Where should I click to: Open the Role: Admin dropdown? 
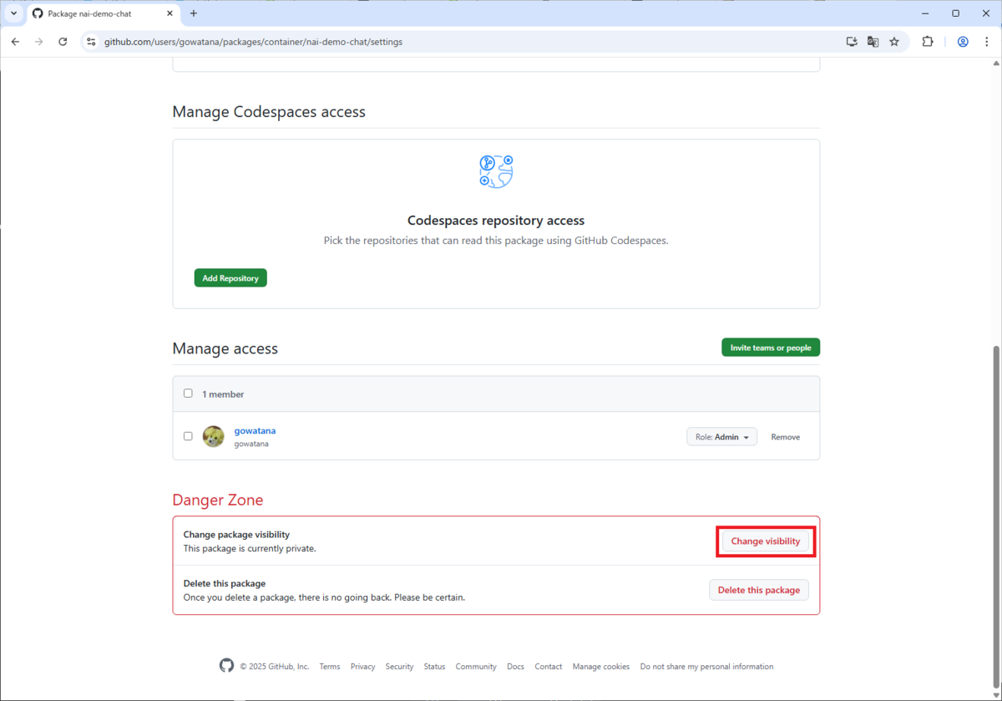pyautogui.click(x=721, y=437)
